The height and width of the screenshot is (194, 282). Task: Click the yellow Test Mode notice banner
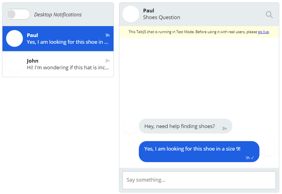[x=199, y=32]
